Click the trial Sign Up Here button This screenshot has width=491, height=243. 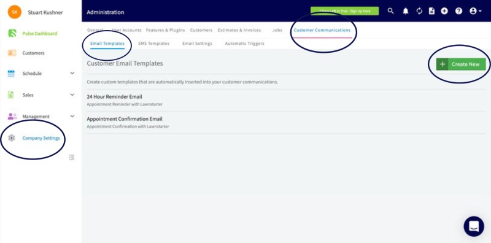click(344, 11)
